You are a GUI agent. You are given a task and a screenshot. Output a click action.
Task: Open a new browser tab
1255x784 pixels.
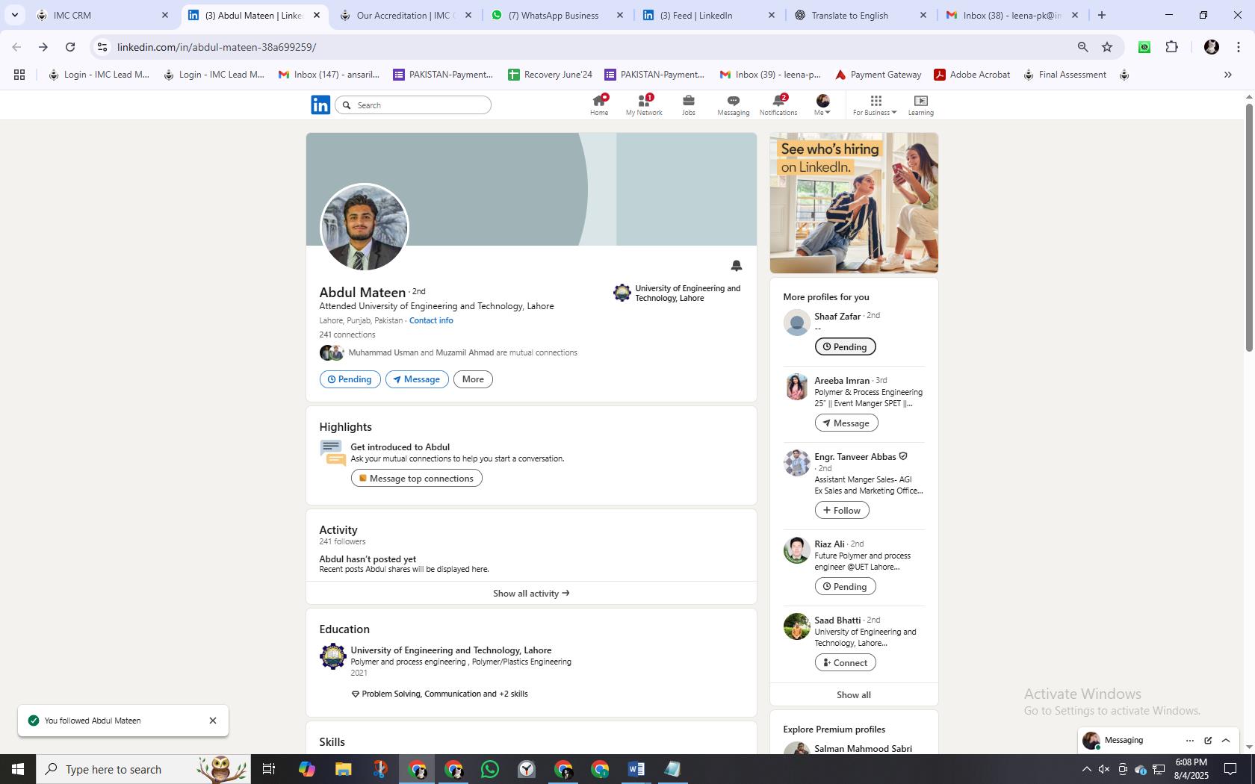(1101, 15)
